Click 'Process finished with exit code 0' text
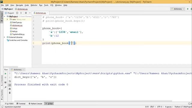This screenshot has height=108, width=192. (x=41, y=85)
